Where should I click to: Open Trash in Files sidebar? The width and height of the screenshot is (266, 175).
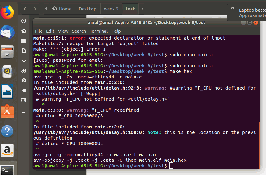pyautogui.click(x=24, y=100)
